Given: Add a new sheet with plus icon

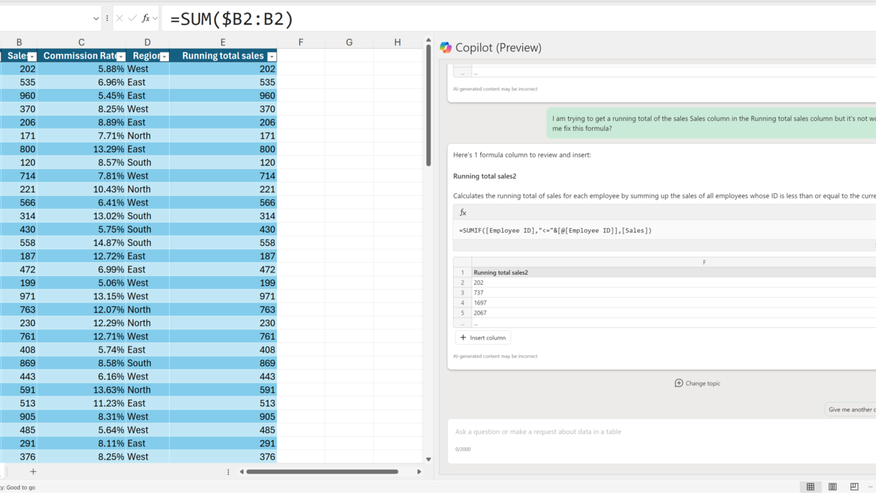Looking at the screenshot, I should (x=33, y=471).
